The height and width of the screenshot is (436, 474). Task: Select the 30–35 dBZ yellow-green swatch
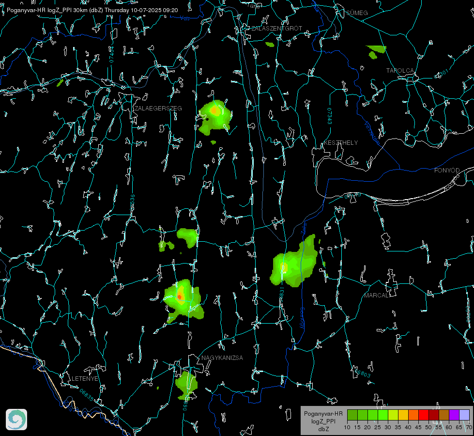393,415
